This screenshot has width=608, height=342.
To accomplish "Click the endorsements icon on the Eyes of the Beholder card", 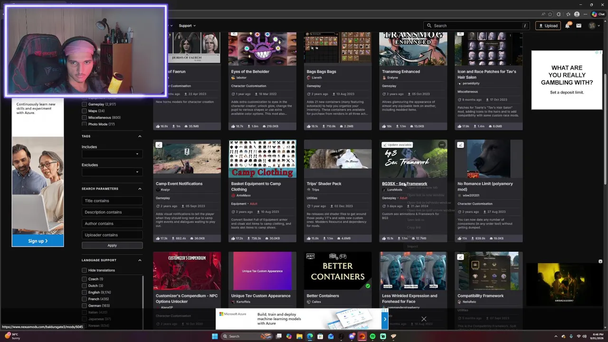I will click(x=233, y=126).
